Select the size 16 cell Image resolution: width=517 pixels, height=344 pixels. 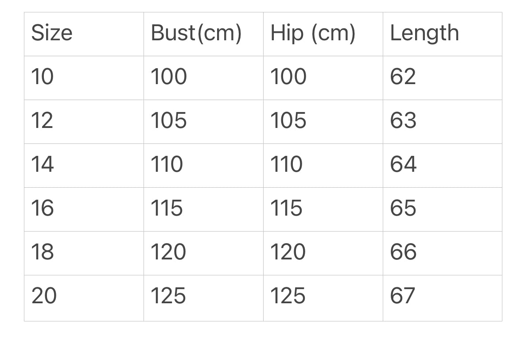coord(84,209)
